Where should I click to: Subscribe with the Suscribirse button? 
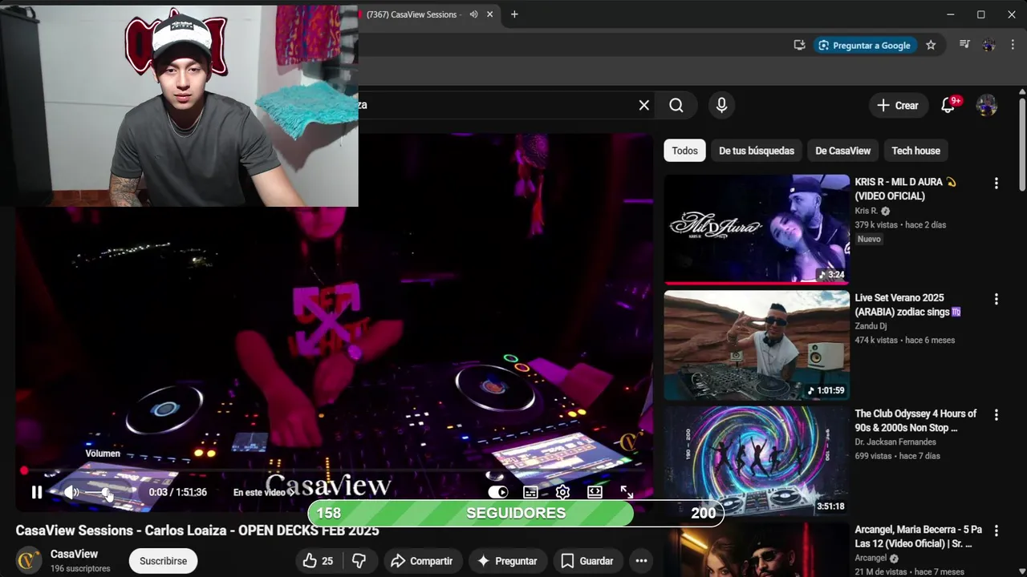(x=163, y=561)
